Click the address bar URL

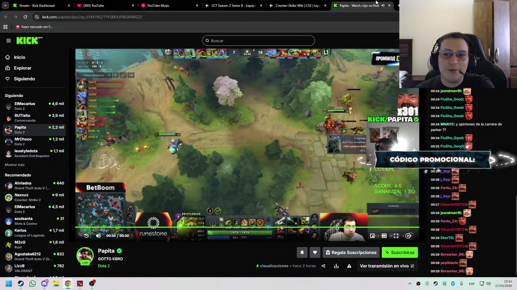tap(92, 17)
